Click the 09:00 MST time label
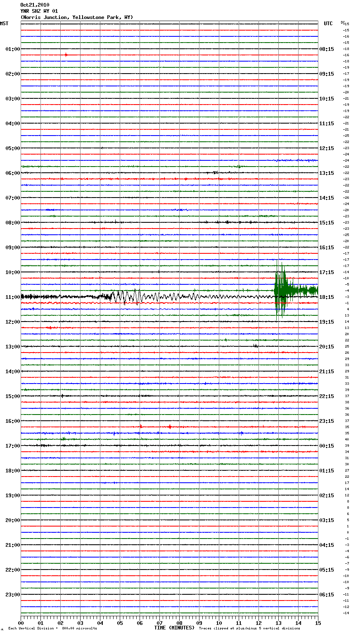Image resolution: width=351 pixels, height=634 pixels. pyautogui.click(x=13, y=248)
